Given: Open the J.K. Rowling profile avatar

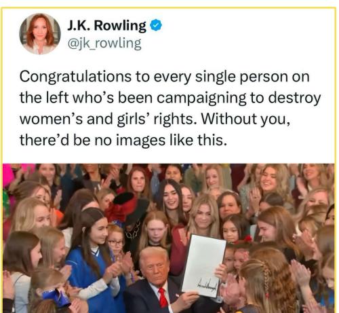Looking at the screenshot, I should (x=40, y=34).
